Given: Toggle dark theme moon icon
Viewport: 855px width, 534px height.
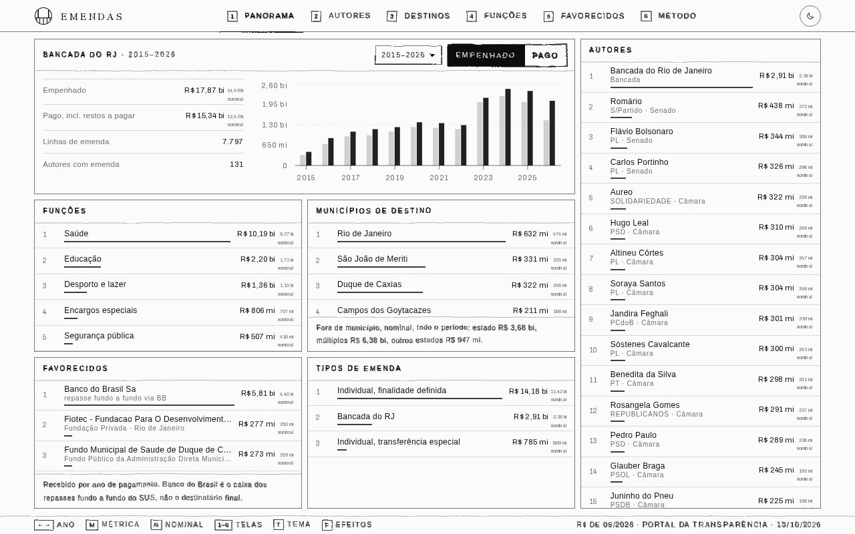Looking at the screenshot, I should pyautogui.click(x=810, y=16).
